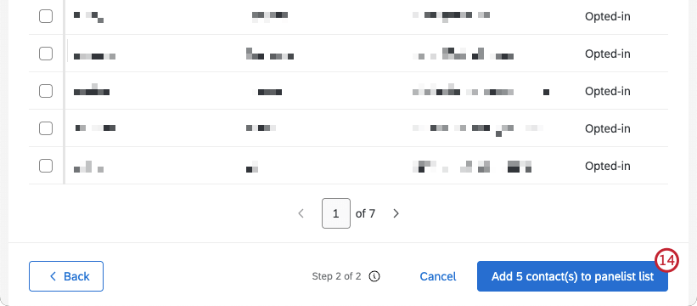697x306 pixels.
Task: Click the page number field showing 1
Action: (336, 213)
